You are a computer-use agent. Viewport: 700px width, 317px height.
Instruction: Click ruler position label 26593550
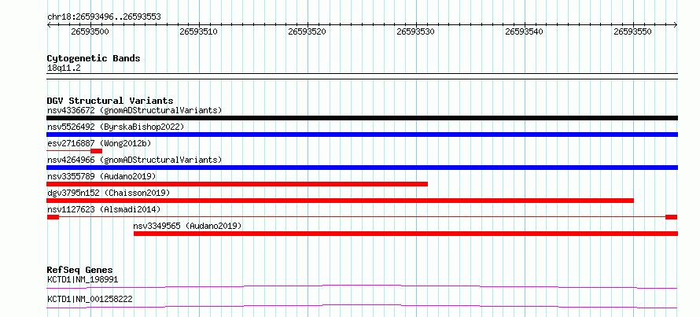[x=633, y=31]
